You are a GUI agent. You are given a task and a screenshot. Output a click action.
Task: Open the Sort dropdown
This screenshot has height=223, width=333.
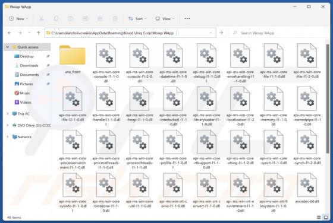click(137, 18)
